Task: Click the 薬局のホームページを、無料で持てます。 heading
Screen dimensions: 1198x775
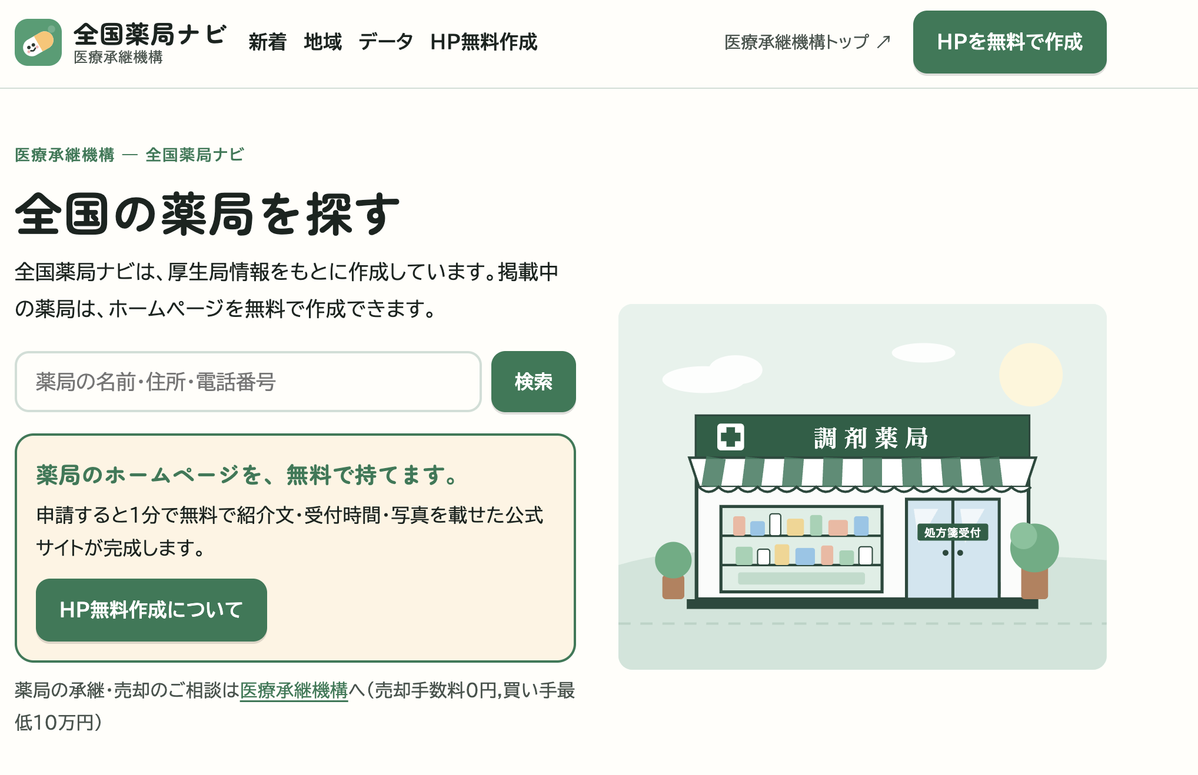Action: click(248, 475)
